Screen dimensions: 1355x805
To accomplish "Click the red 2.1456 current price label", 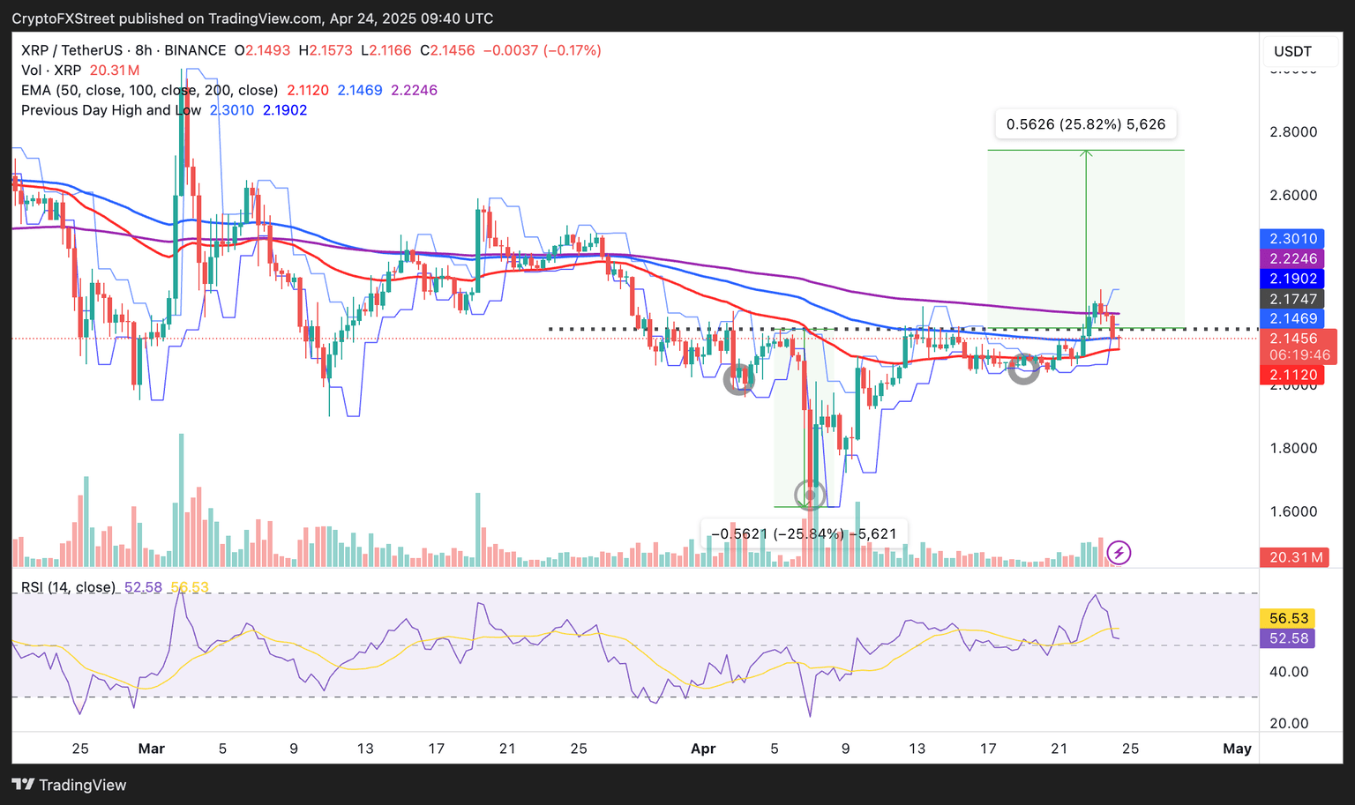I will click(x=1293, y=339).
